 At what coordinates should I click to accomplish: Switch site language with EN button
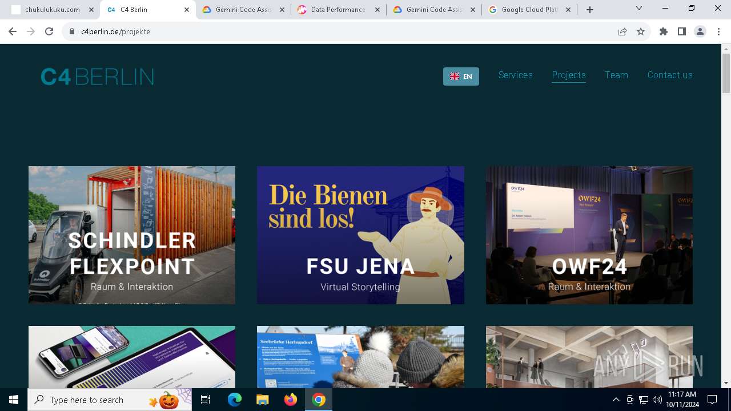[461, 76]
